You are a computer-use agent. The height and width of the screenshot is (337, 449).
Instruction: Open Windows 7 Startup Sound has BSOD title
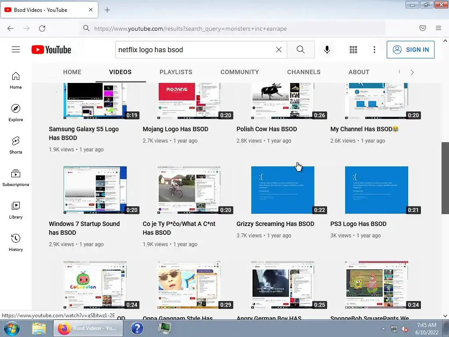[84, 228]
